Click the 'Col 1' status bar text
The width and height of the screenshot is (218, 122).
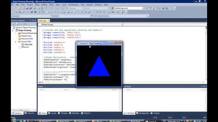coord(170,118)
